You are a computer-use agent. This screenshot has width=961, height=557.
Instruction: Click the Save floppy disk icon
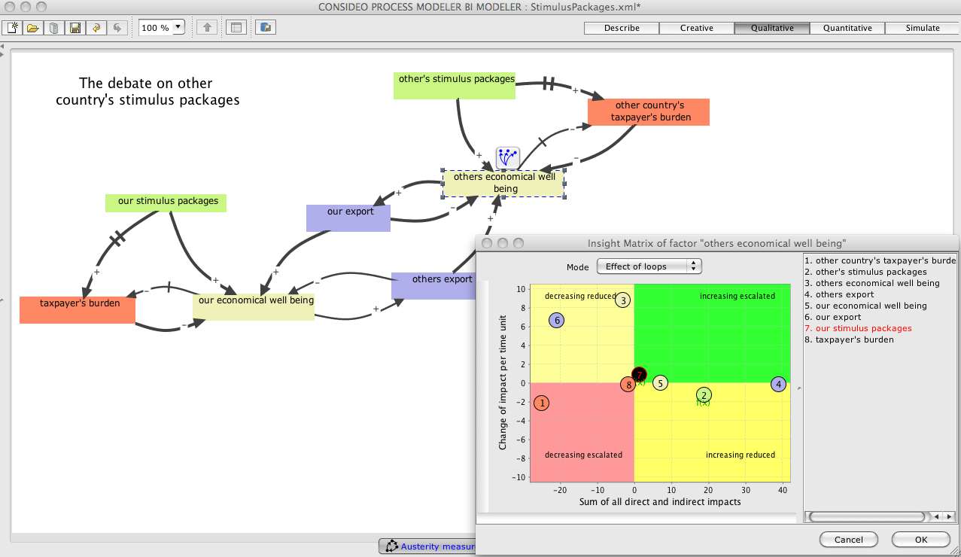tap(75, 28)
